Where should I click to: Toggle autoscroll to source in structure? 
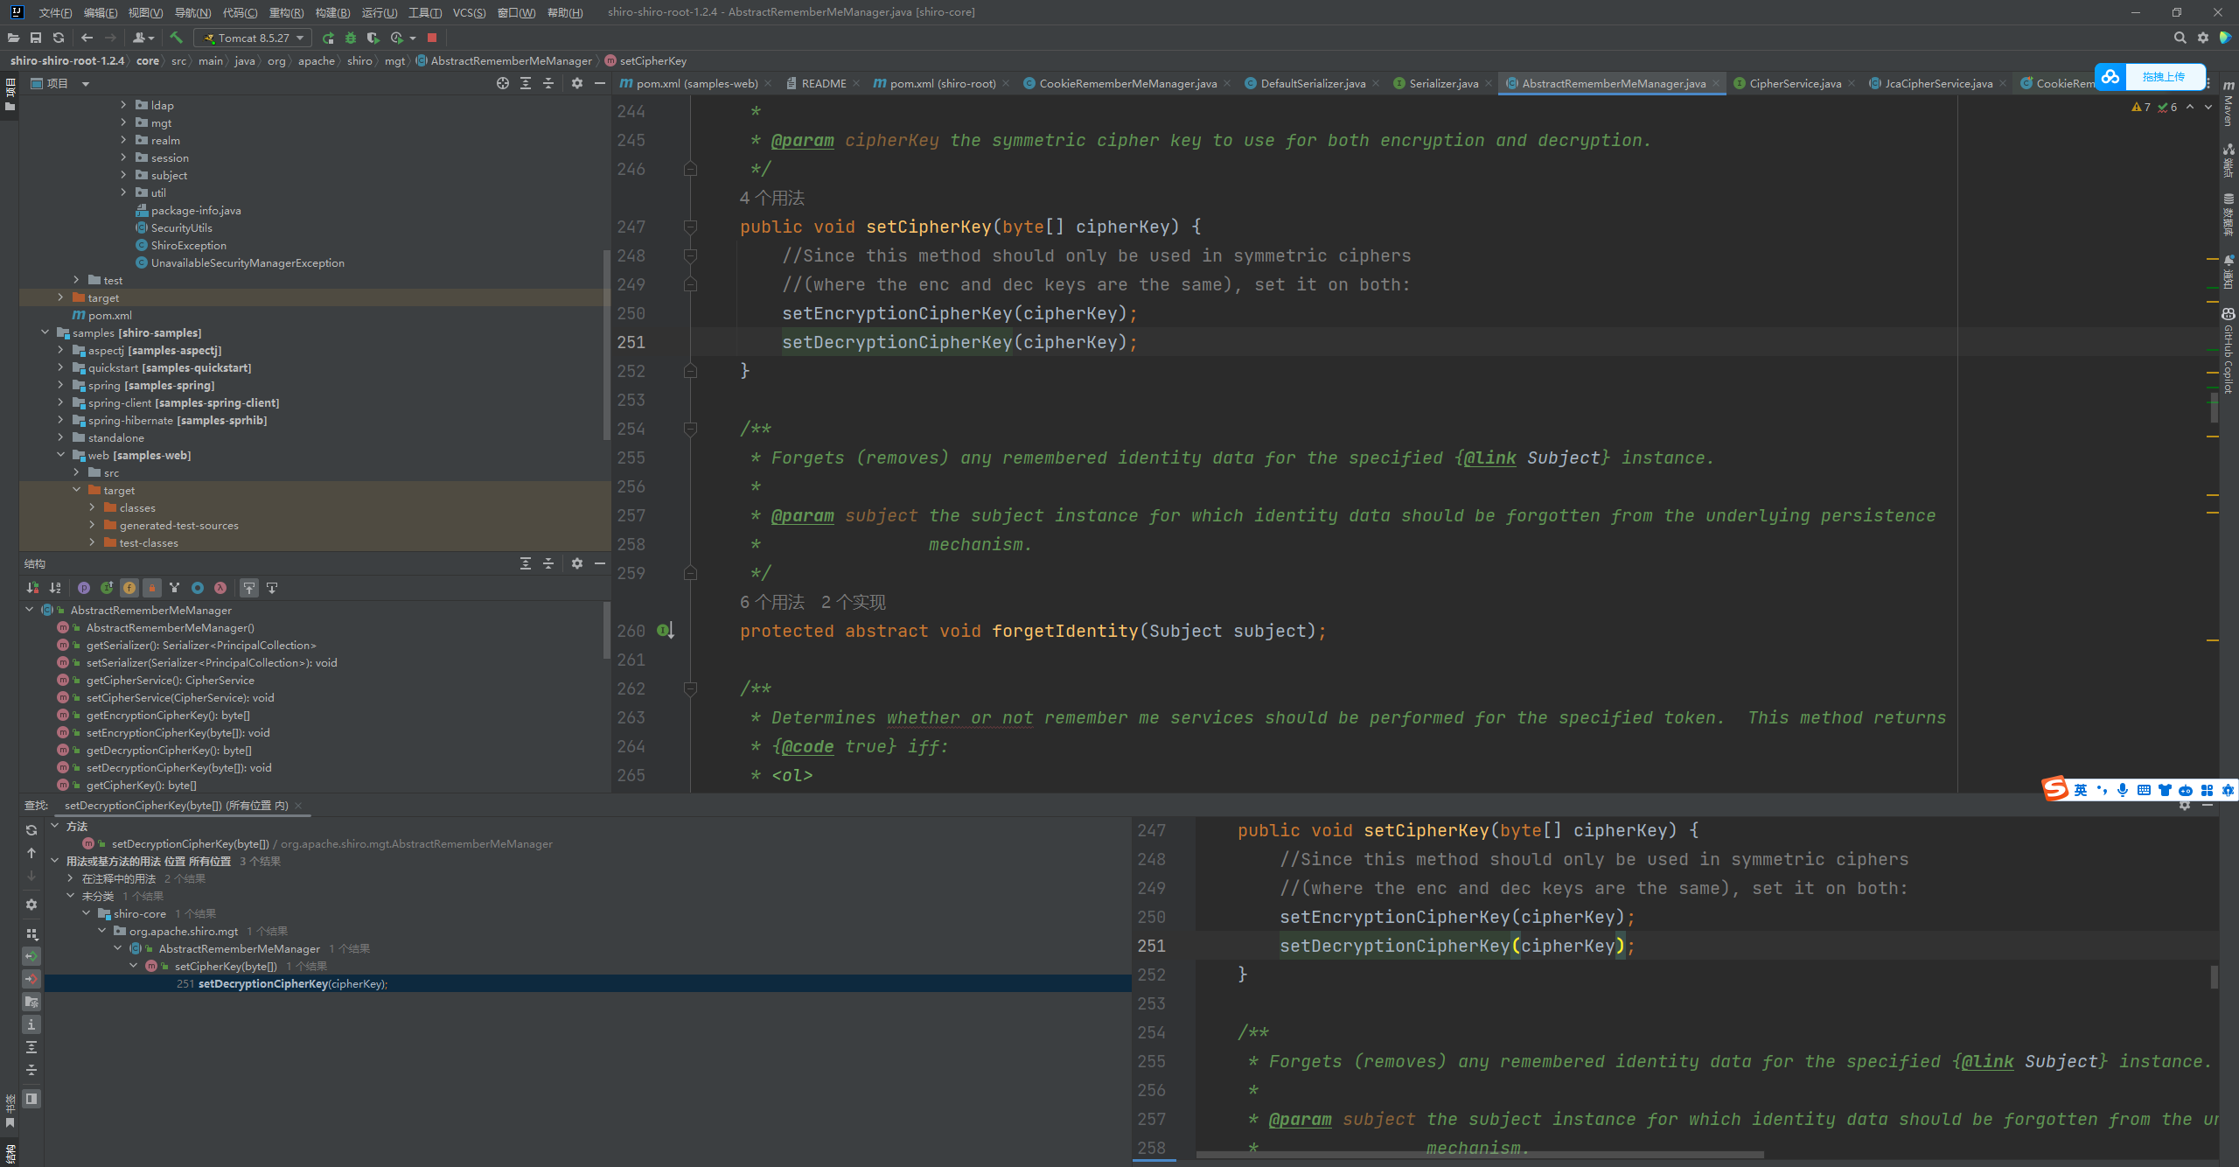tap(249, 588)
